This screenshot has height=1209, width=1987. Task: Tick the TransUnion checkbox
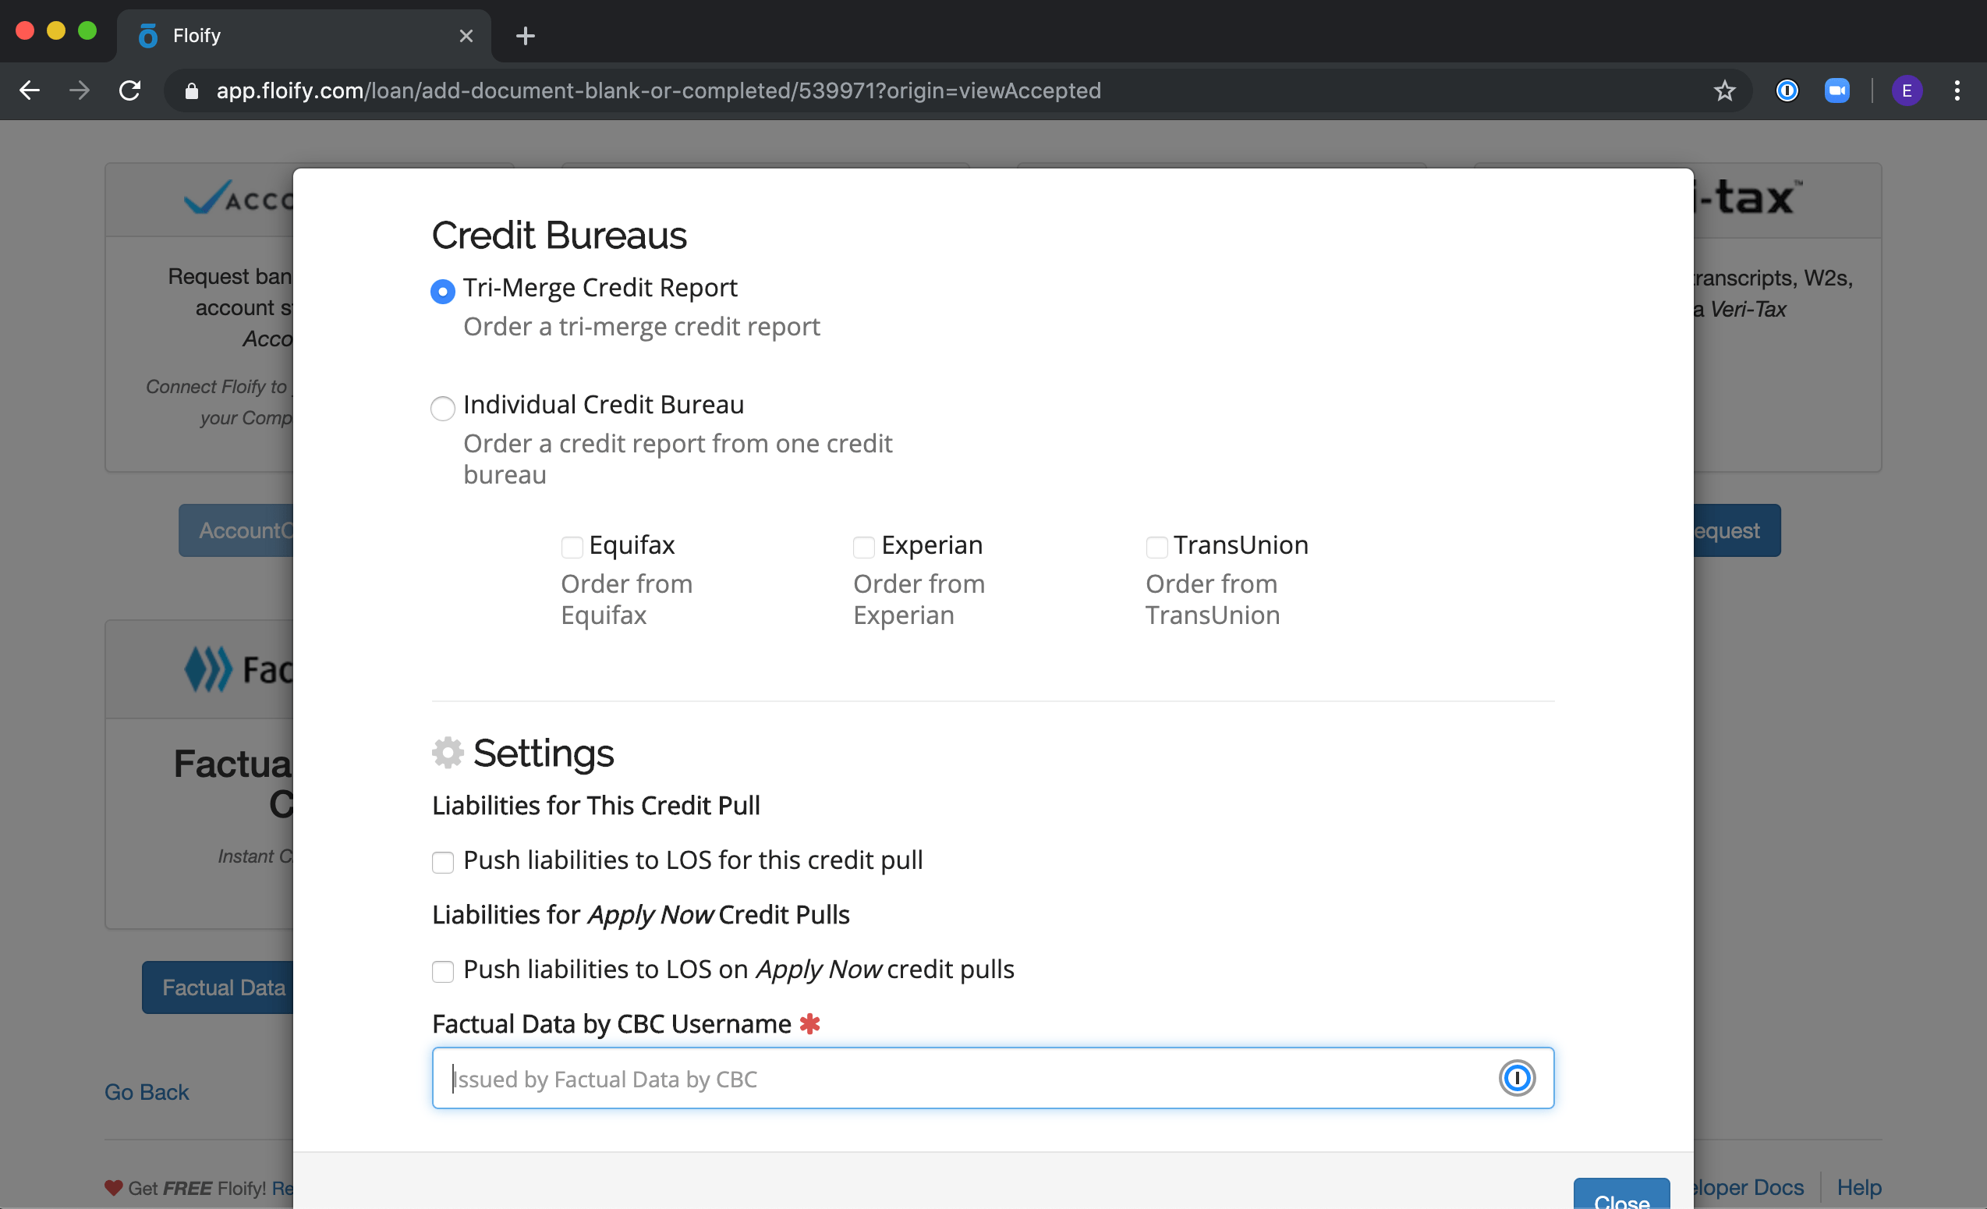point(1156,547)
